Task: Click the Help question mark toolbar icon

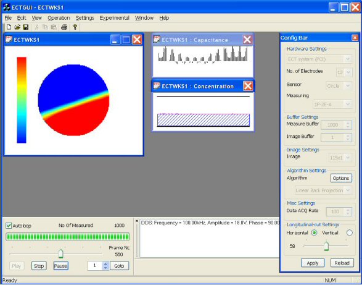Action: 75,27
